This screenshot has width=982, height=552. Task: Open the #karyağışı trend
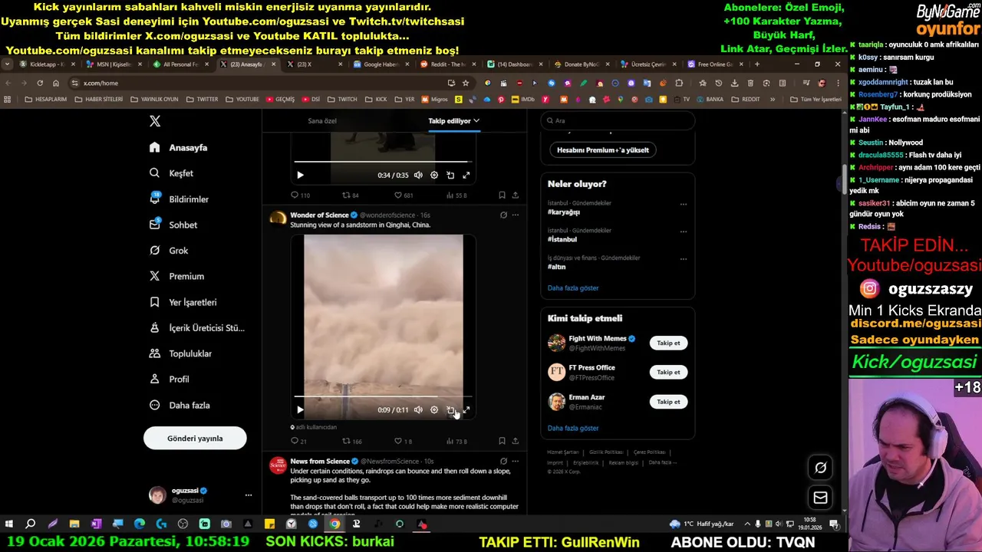[564, 212]
